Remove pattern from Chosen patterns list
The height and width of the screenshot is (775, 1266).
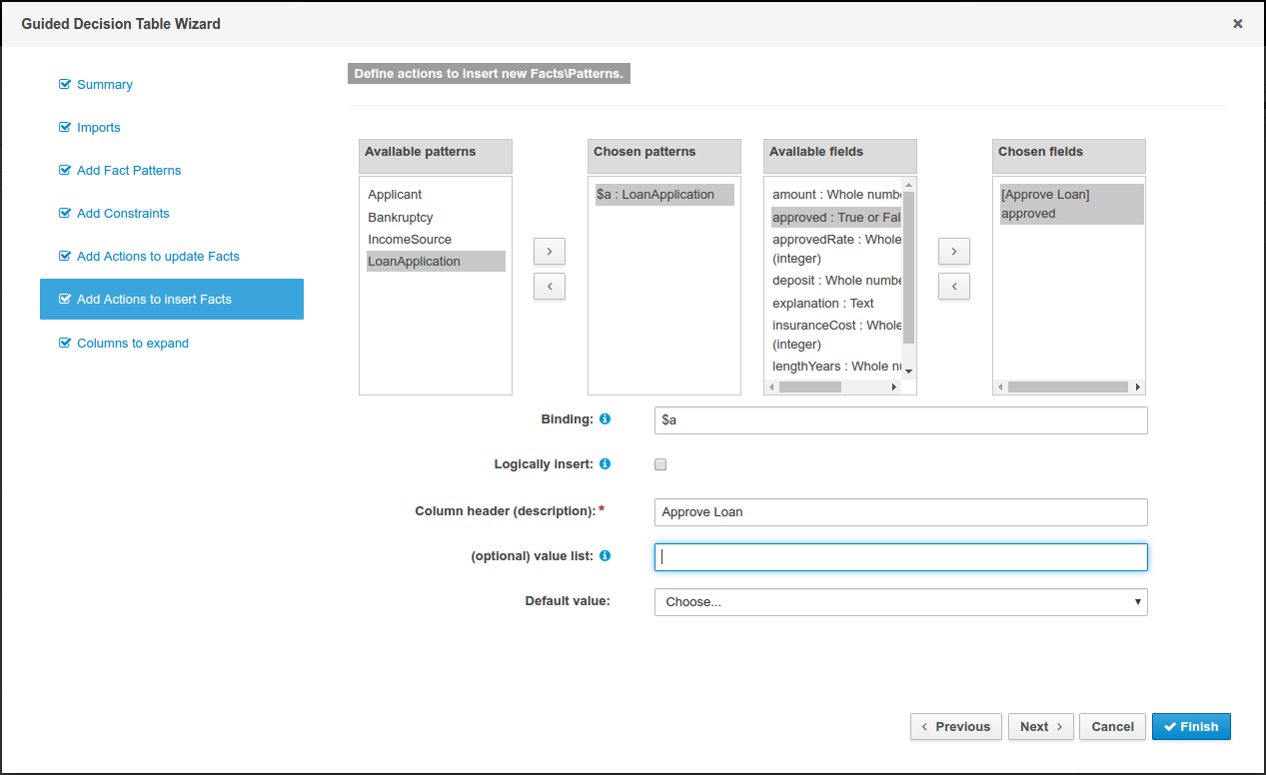coord(550,286)
